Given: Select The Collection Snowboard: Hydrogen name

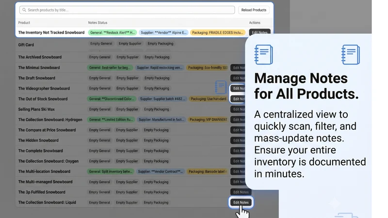Looking at the screenshot, I should [x=50, y=120].
